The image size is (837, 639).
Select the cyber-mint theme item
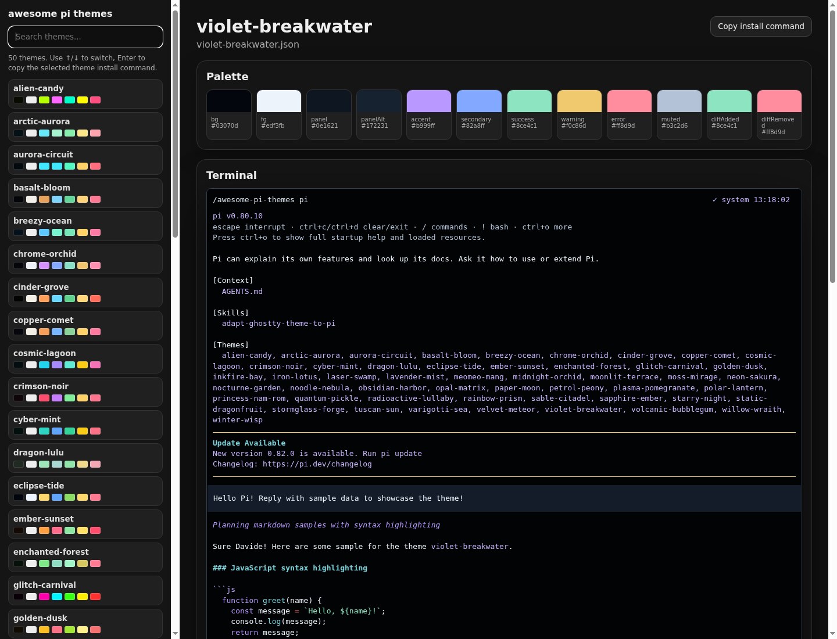click(85, 425)
